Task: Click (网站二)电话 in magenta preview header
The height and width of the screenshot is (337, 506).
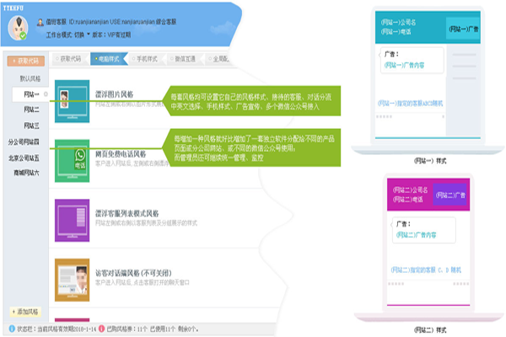Action: pyautogui.click(x=408, y=200)
